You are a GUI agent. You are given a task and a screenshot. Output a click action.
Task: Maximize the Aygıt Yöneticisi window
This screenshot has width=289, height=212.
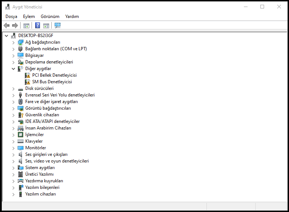tap(262, 7)
